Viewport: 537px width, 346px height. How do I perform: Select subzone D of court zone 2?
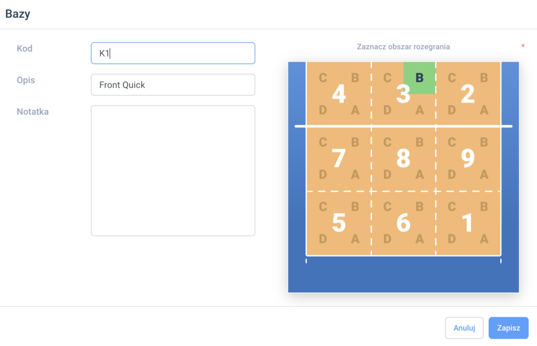452,110
